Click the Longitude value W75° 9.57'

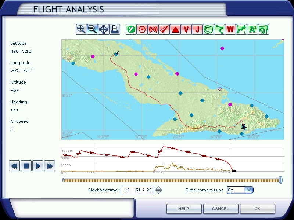[22, 70]
